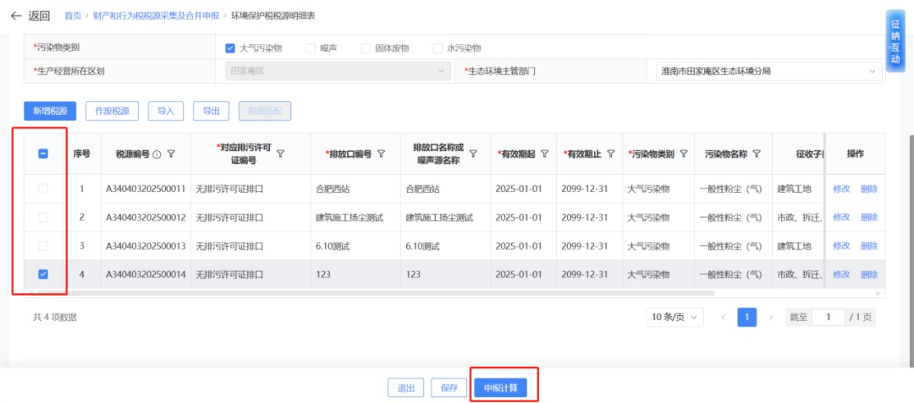Click the page jump input field
Screen dimensions: 914x403
tap(829, 317)
